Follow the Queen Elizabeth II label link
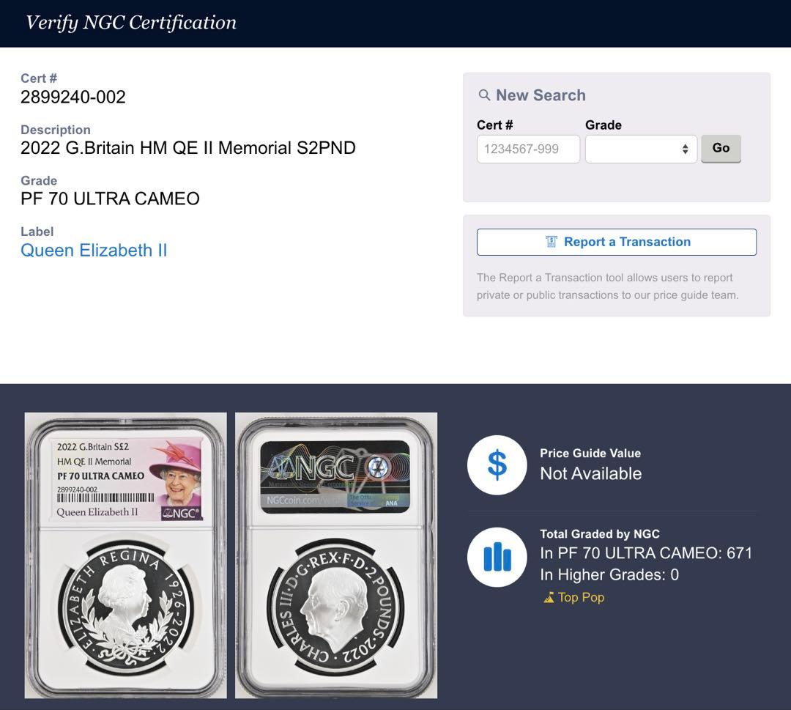Screen dimensions: 791x710 [94, 251]
